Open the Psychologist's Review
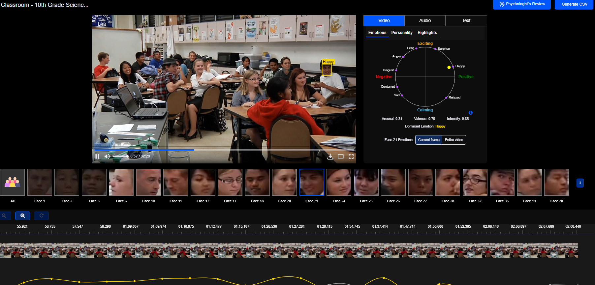The height and width of the screenshot is (285, 595). click(522, 4)
